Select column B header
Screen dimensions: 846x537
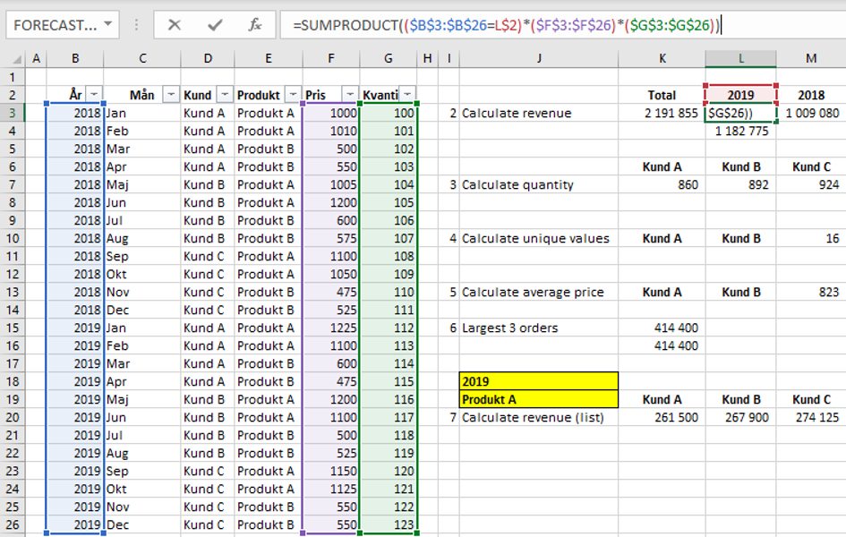[75, 58]
